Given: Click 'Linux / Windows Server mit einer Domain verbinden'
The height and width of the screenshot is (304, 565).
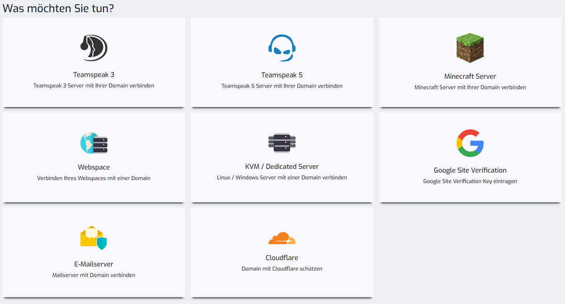Looking at the screenshot, I should [282, 177].
